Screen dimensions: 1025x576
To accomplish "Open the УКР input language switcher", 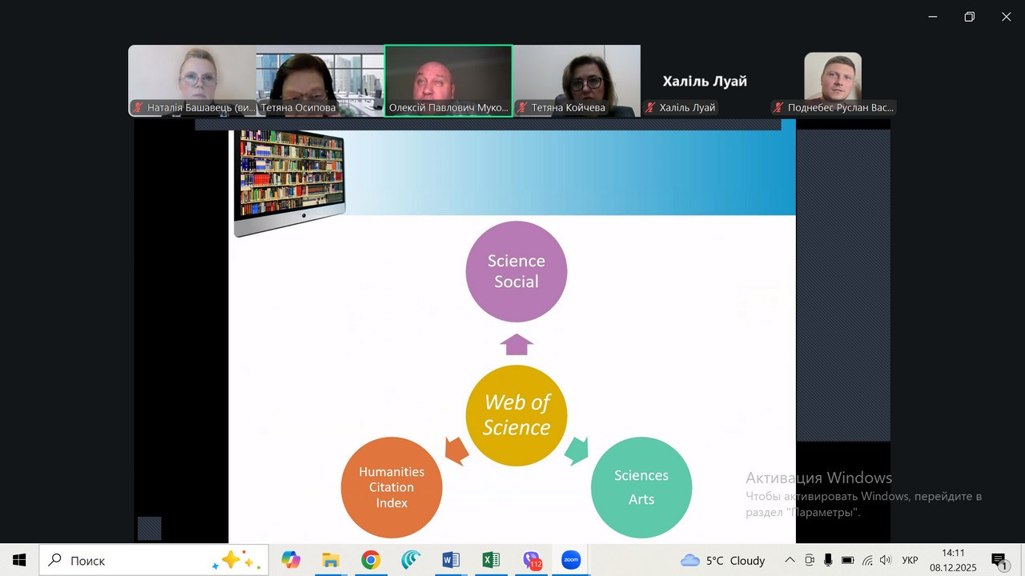I will 910,560.
